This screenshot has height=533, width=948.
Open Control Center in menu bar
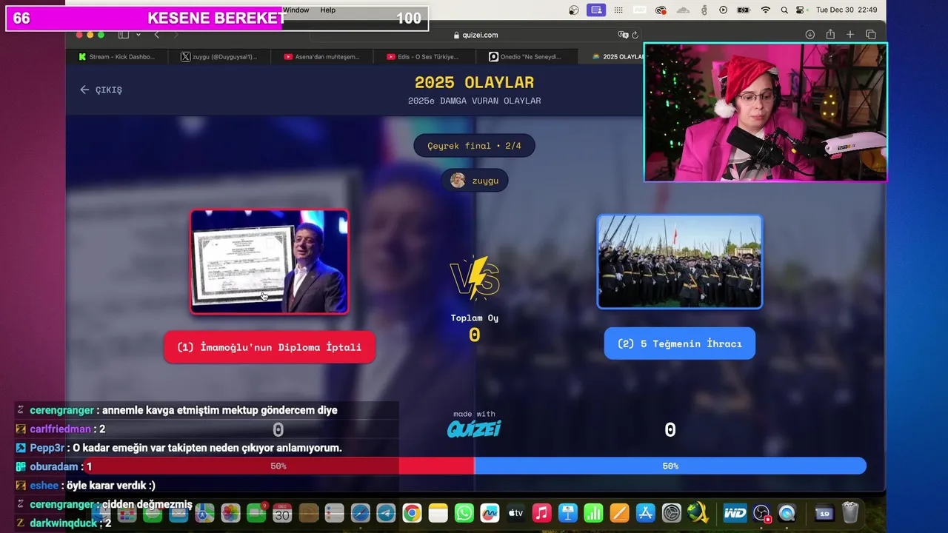coord(800,10)
